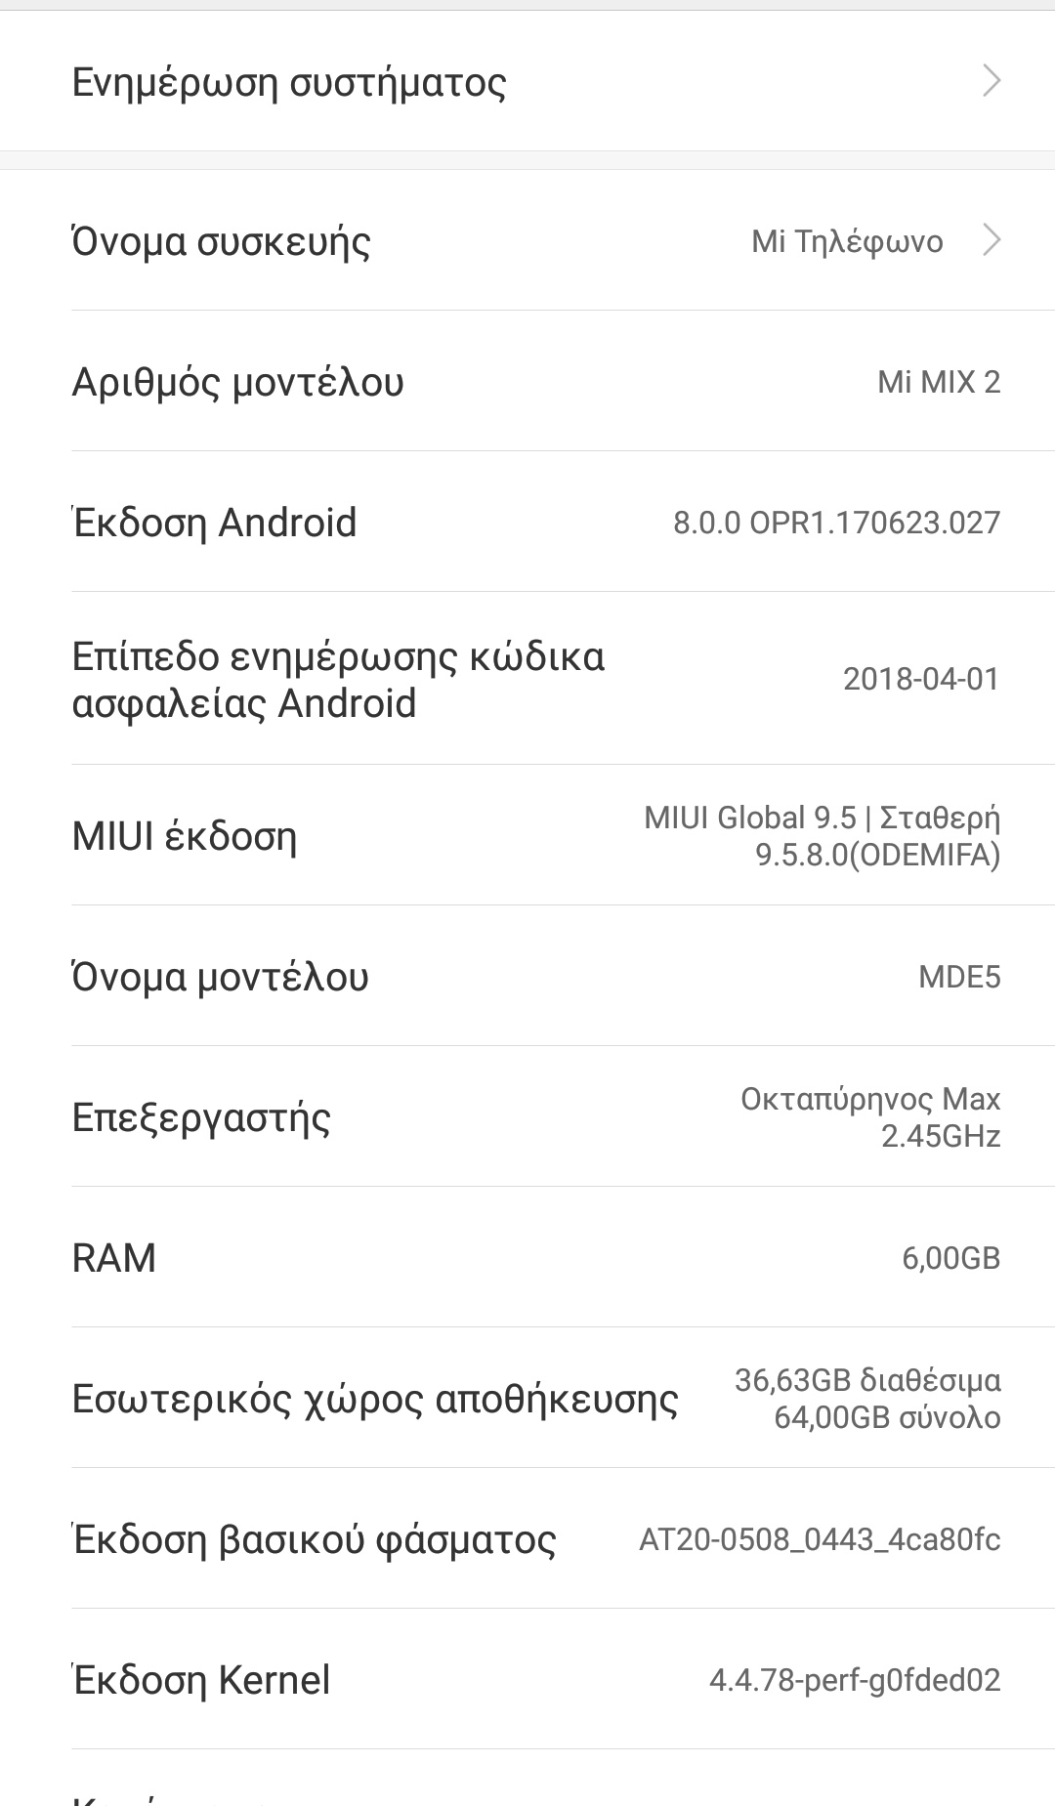Tap the Έκδοση Android label
The image size is (1055, 1806).
coord(215,523)
